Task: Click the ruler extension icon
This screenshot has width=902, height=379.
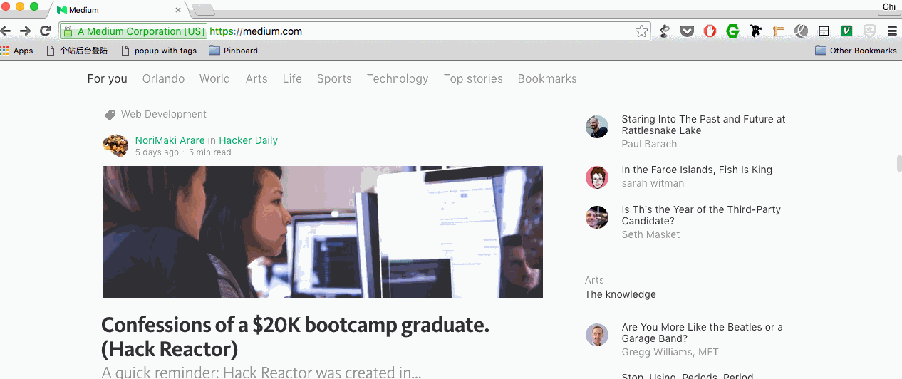Action: 778,31
